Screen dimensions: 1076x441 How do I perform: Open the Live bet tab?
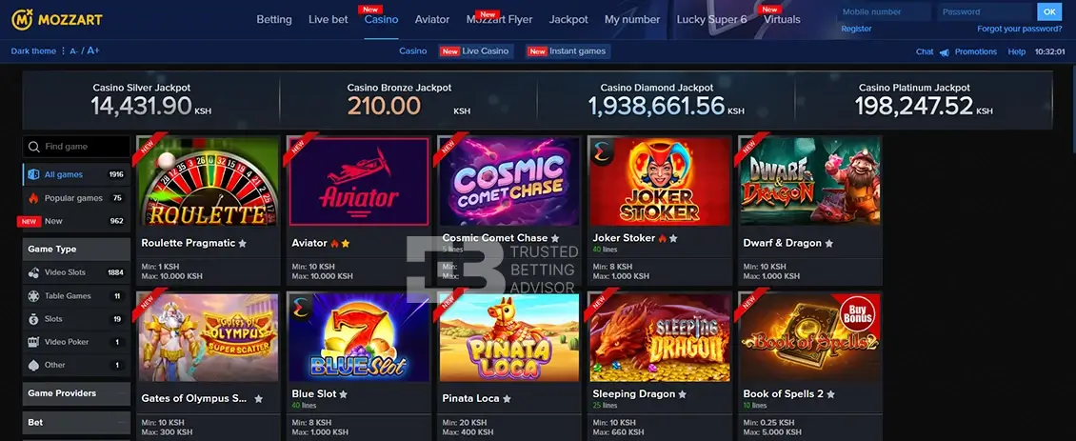328,19
